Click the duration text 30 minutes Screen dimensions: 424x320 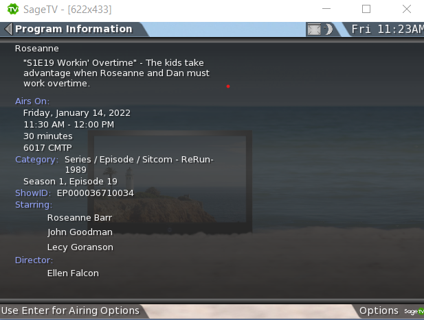pyautogui.click(x=48, y=136)
